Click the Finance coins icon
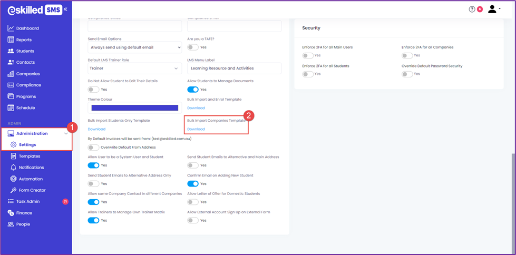The height and width of the screenshot is (255, 516). pyautogui.click(x=11, y=213)
